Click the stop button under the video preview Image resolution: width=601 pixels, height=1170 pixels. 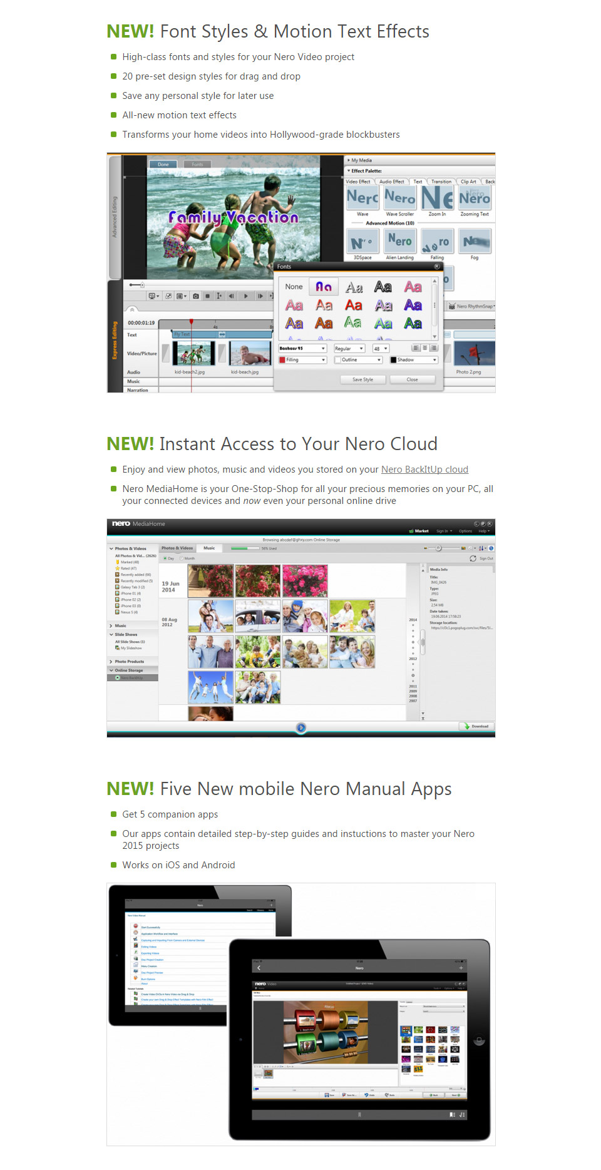208,296
